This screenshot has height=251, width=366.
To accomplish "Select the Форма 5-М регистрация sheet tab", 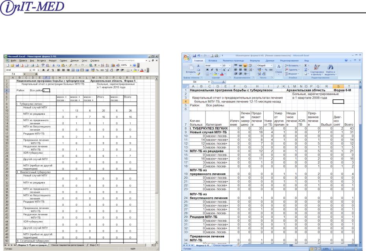I will tap(30, 245).
